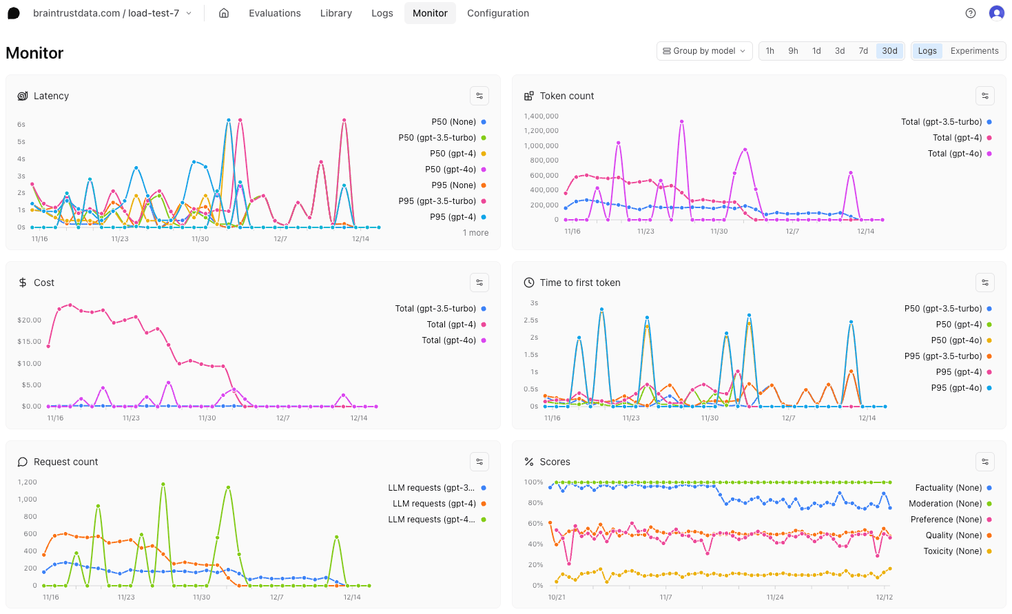Open chart settings for the Request count panel
Screen dimensions: 1012x614
[479, 462]
